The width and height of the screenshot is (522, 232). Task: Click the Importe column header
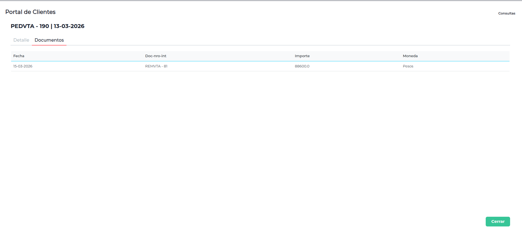tap(302, 56)
